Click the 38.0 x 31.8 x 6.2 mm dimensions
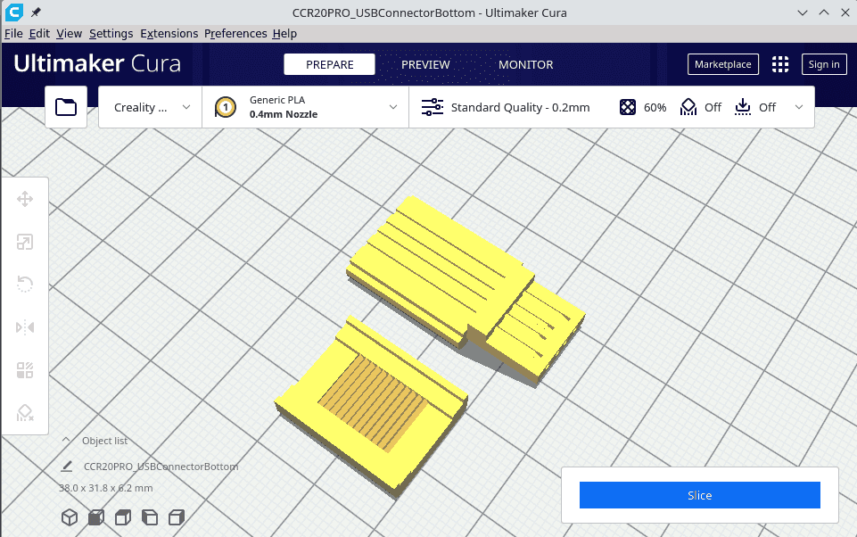Viewport: 857px width, 537px height. (106, 488)
